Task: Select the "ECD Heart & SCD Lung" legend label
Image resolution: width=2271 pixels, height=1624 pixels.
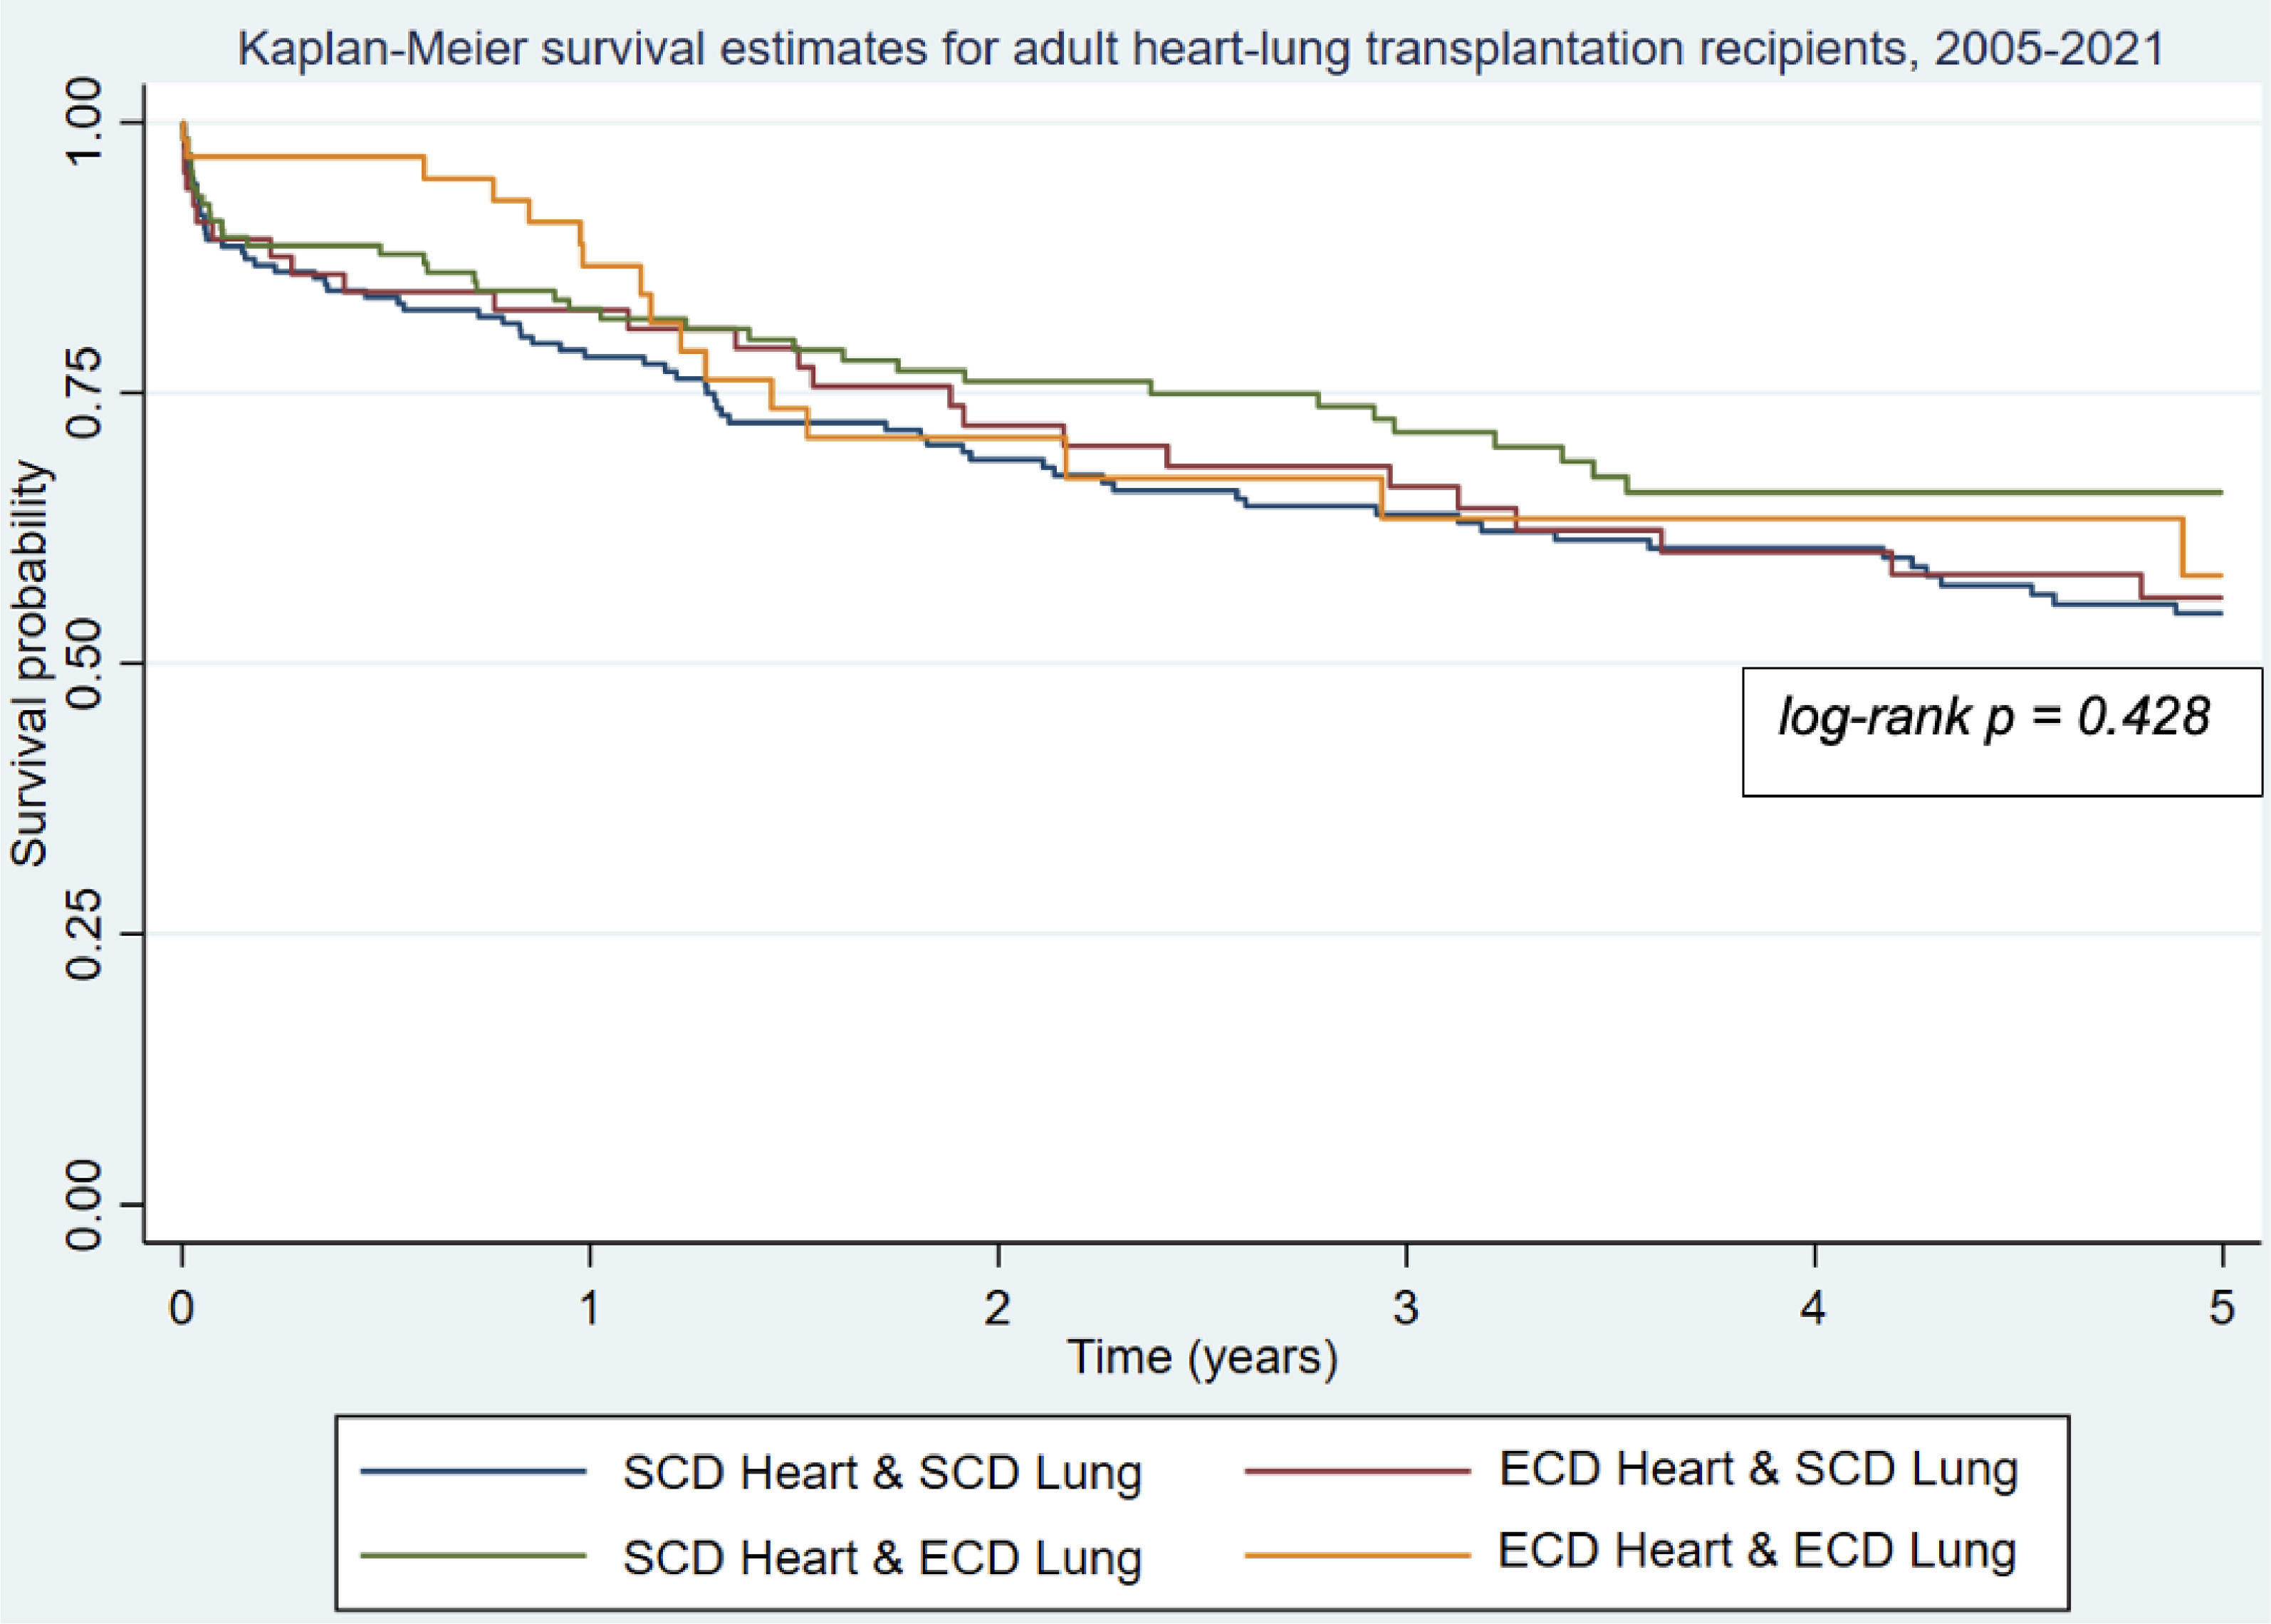Action: pos(1758,1469)
